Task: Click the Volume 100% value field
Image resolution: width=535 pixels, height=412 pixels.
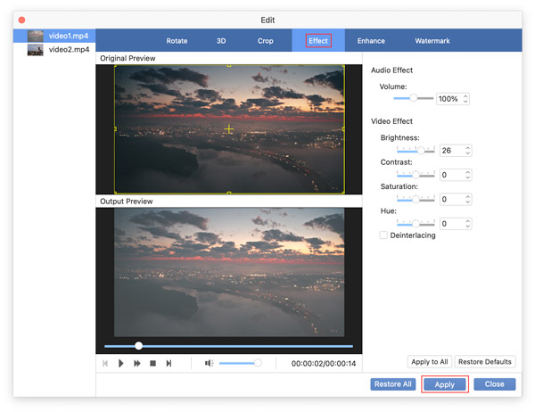Action: 452,99
